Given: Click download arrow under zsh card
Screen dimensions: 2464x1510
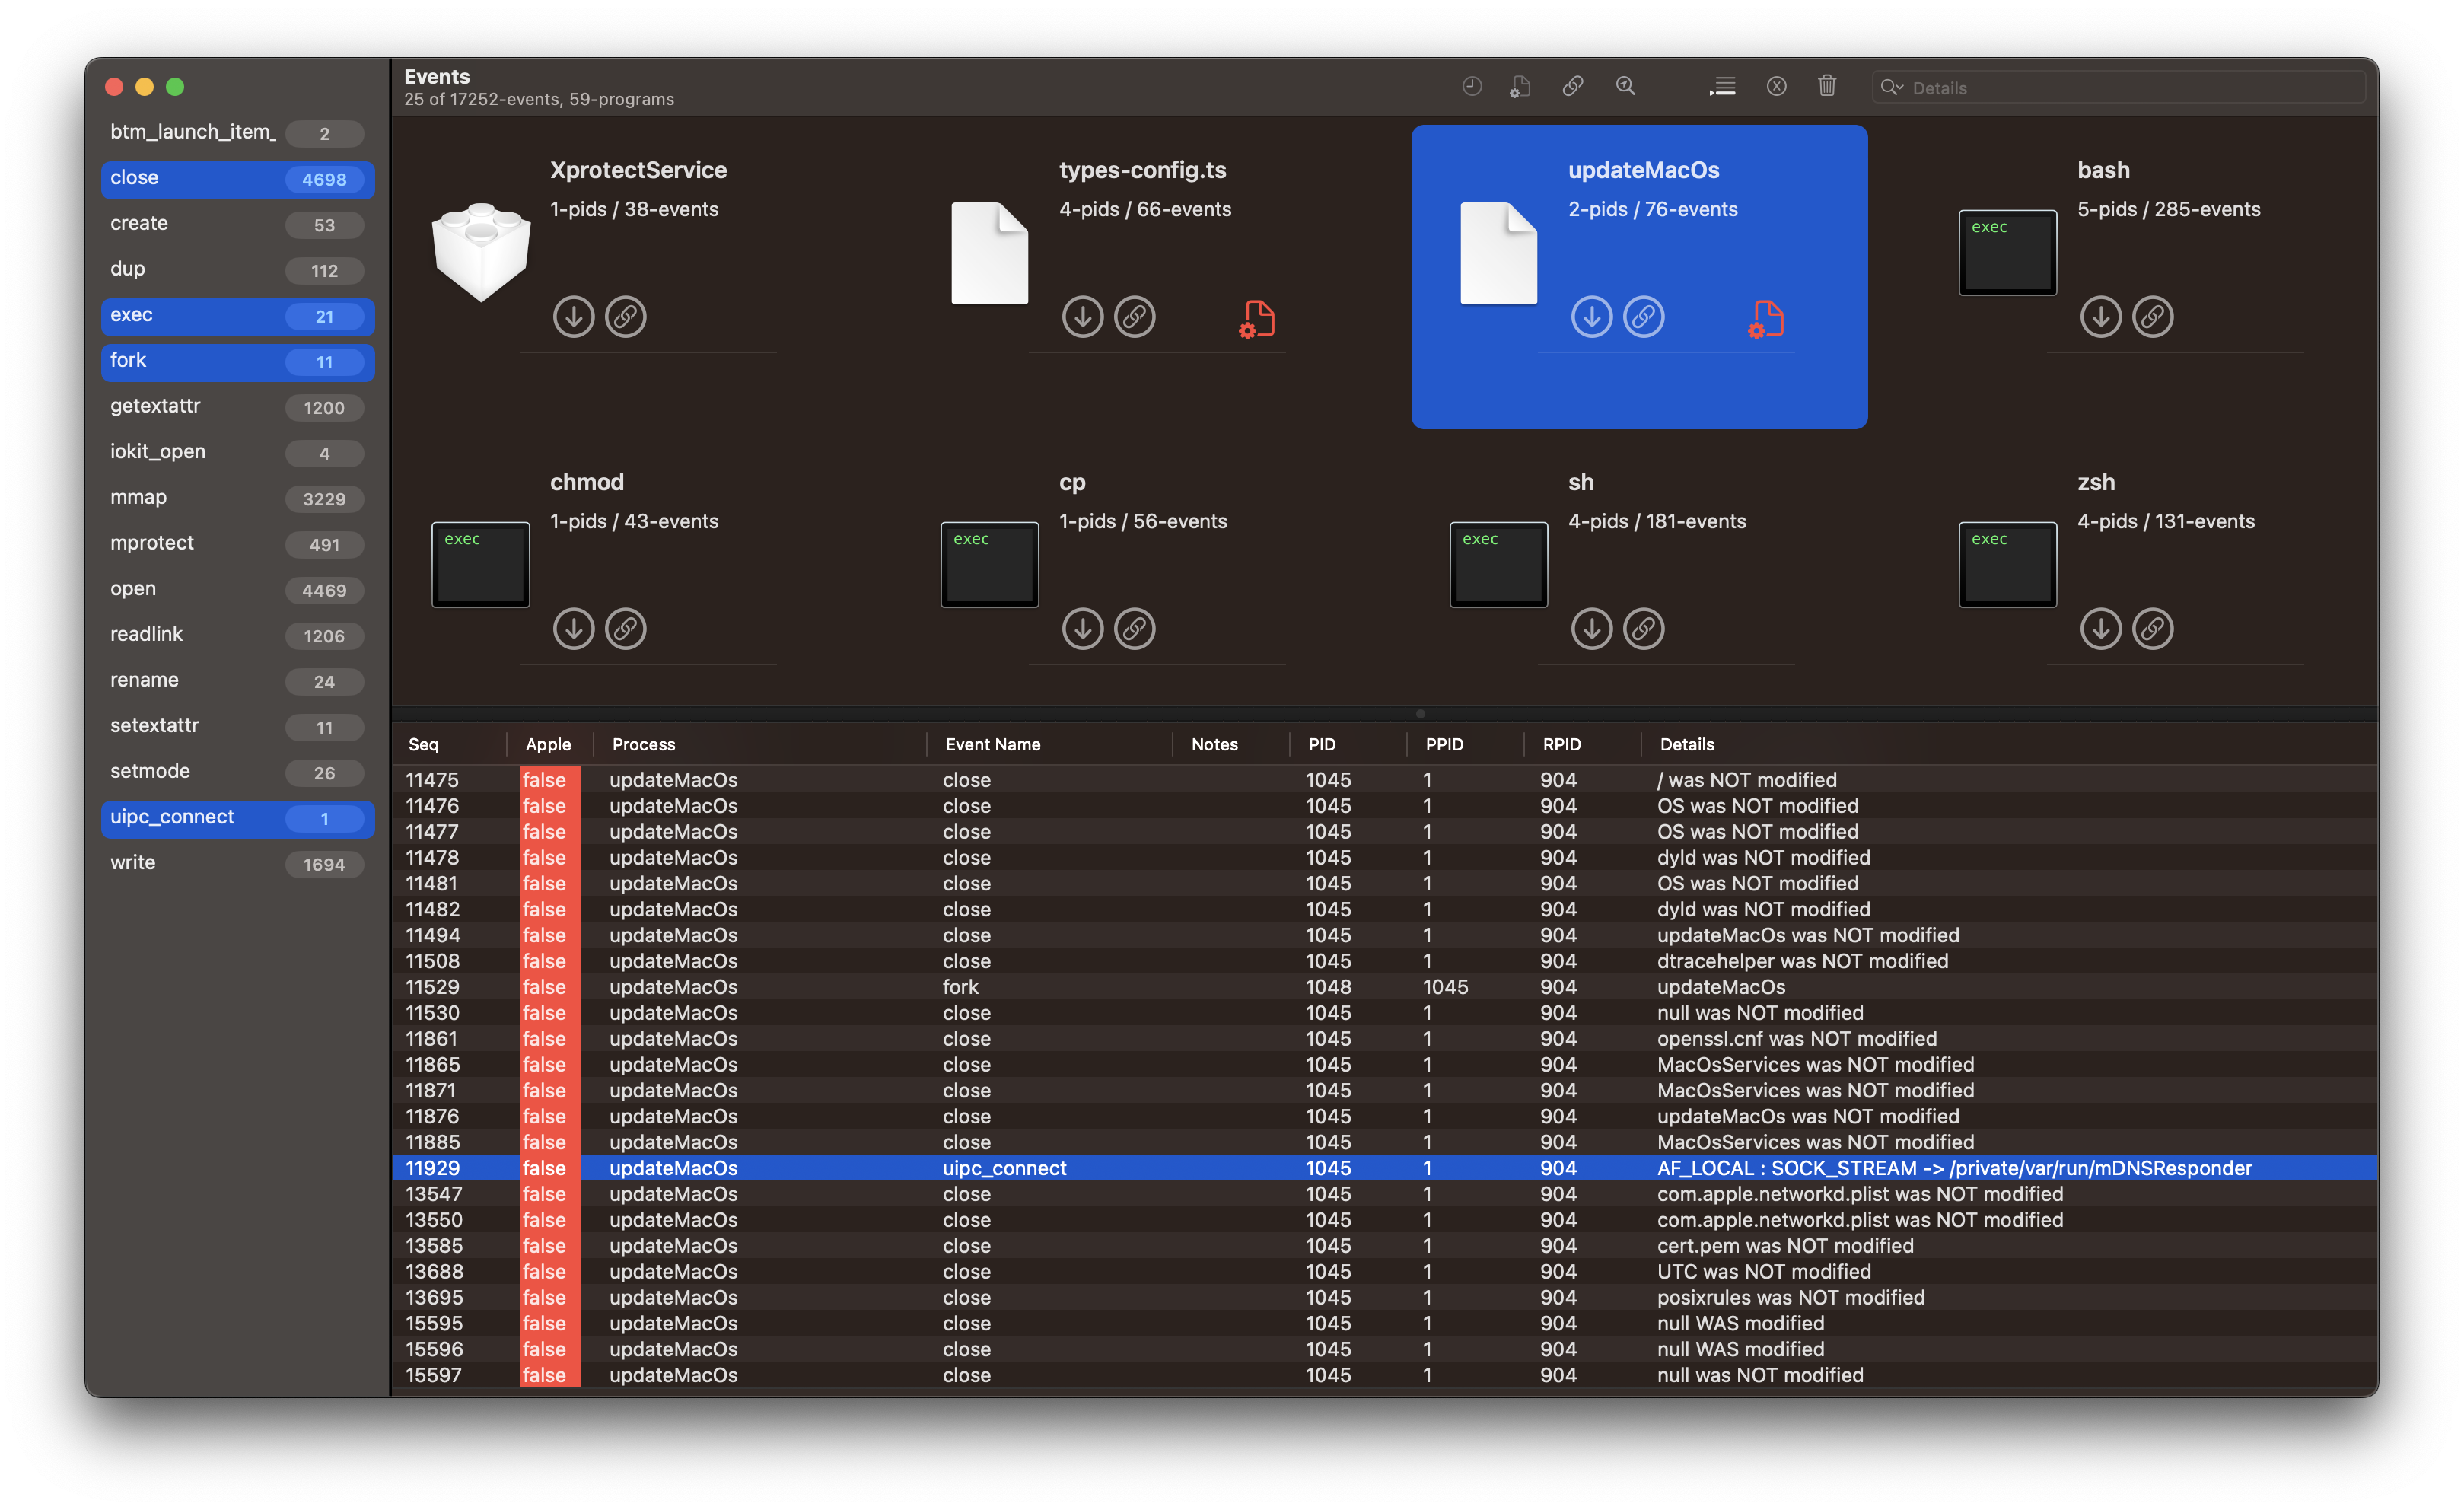Looking at the screenshot, I should [x=2101, y=629].
